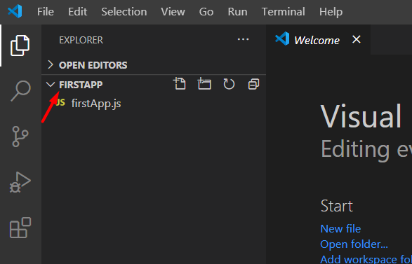Click the New file link
This screenshot has width=412, height=264.
pyautogui.click(x=340, y=229)
